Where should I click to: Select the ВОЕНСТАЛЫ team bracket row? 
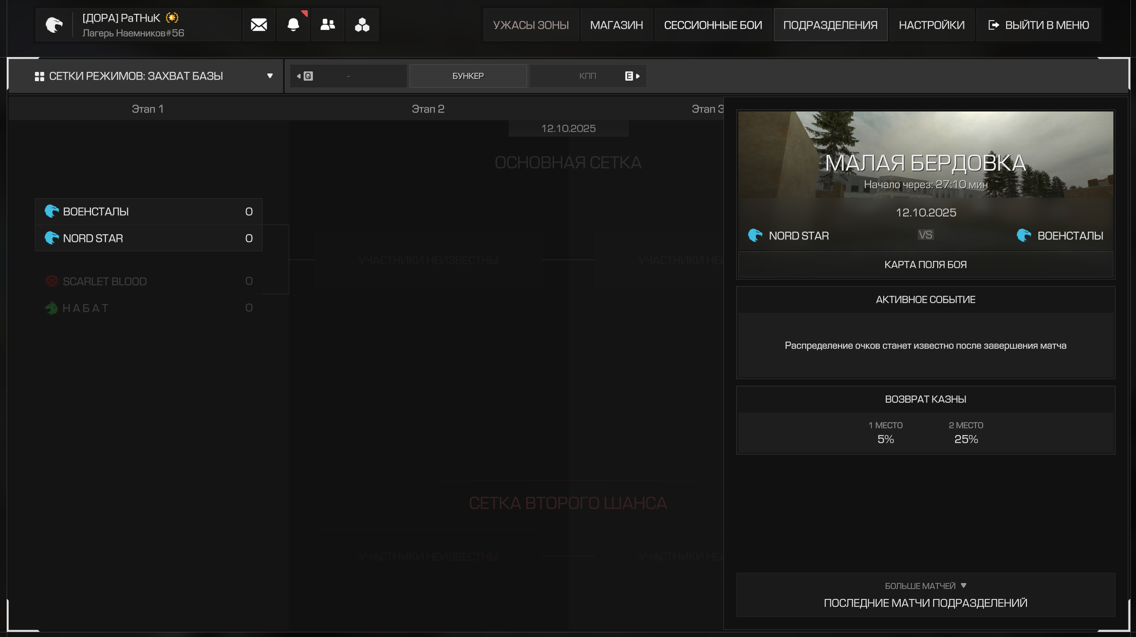148,212
